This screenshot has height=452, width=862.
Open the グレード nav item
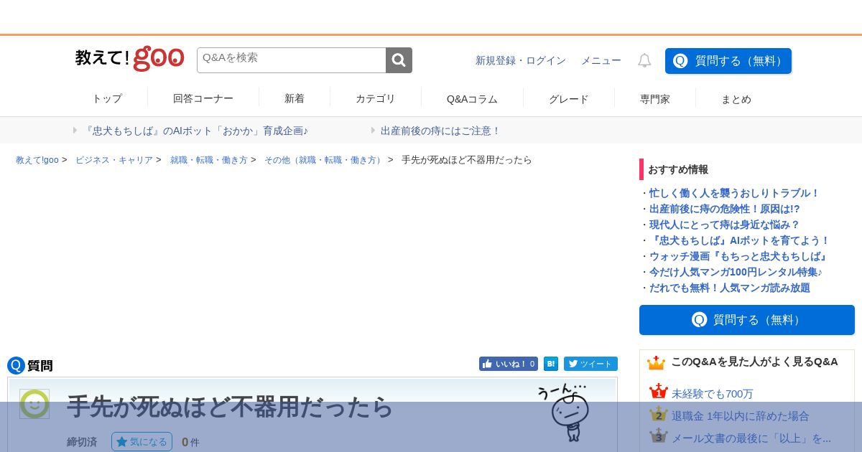point(569,99)
